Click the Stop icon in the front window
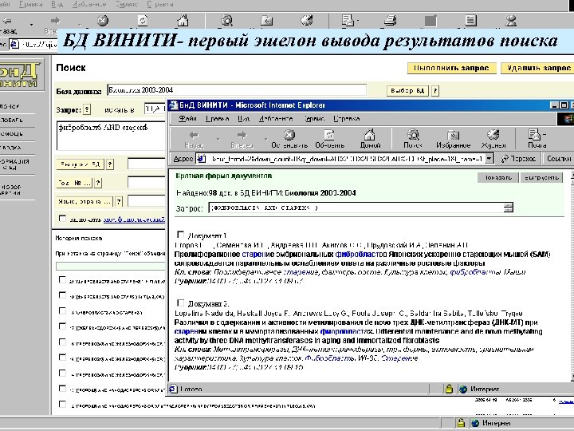Viewport: 574px width, 431px height. pos(289,135)
